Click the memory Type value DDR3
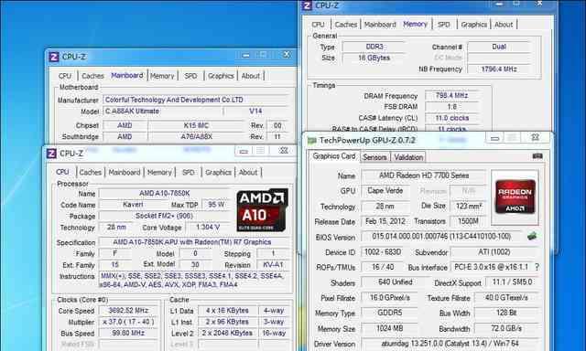This screenshot has width=586, height=351. [374, 47]
